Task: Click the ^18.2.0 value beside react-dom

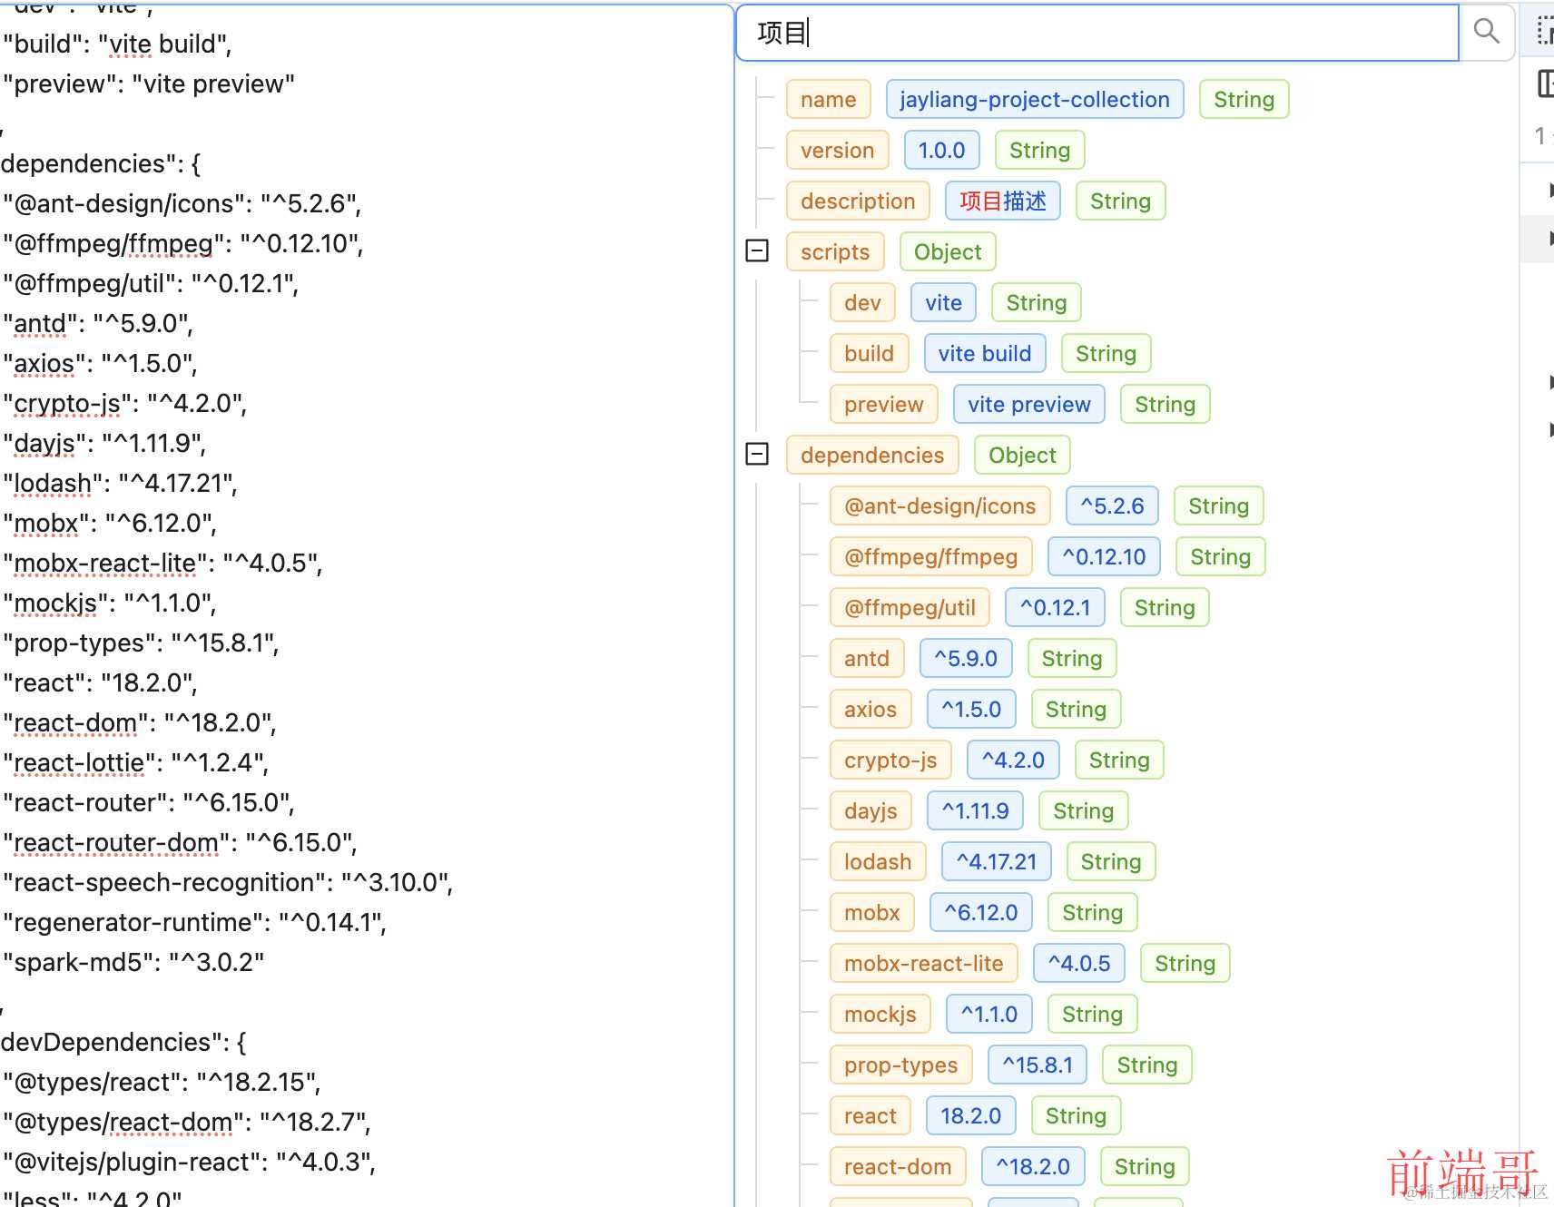Action: tap(1033, 1166)
